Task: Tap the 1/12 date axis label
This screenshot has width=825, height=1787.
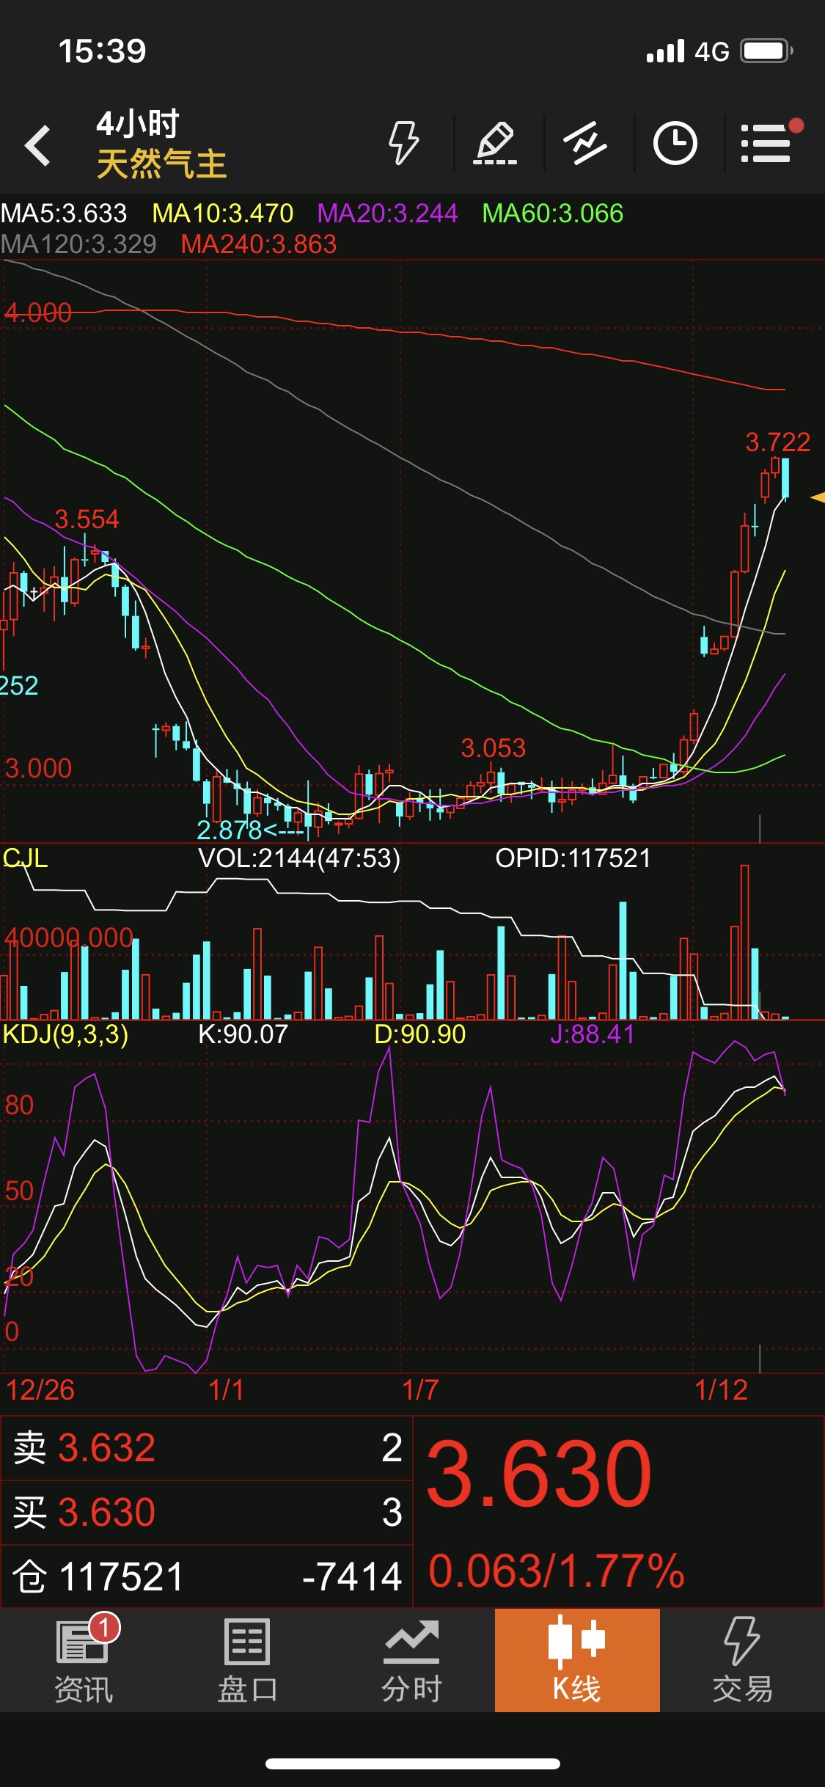Action: coord(721,1390)
